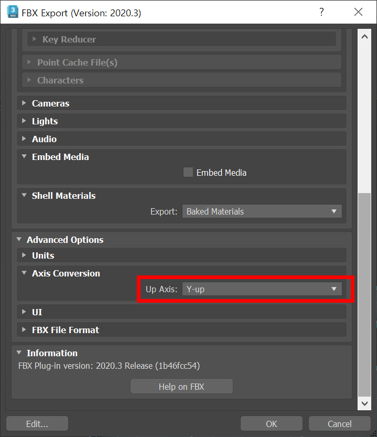Screen dimensions: 377x437
Task: Click the Cancel button
Action: (340, 424)
